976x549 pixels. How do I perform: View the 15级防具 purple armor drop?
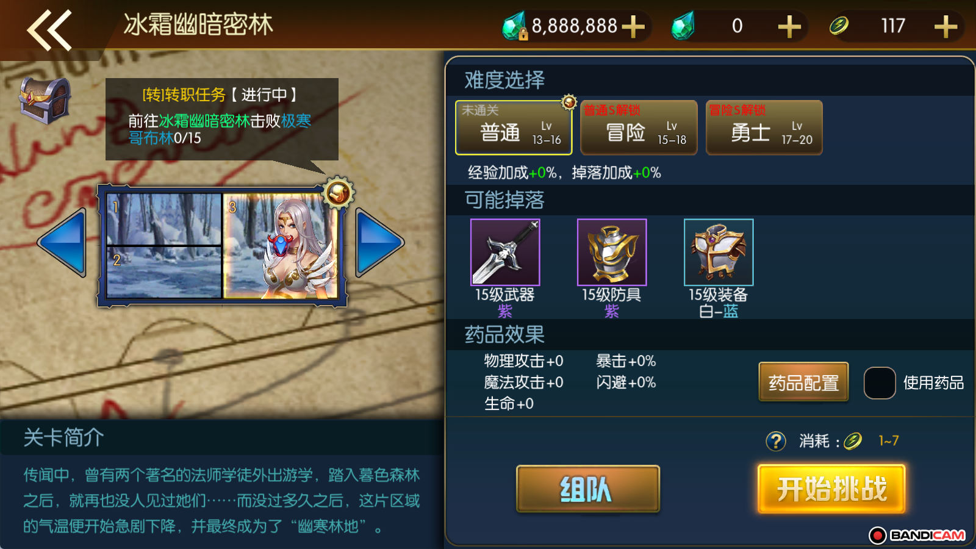612,252
